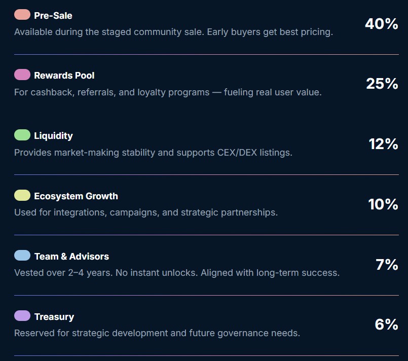Click the 7% Team allocation value

[x=387, y=265]
